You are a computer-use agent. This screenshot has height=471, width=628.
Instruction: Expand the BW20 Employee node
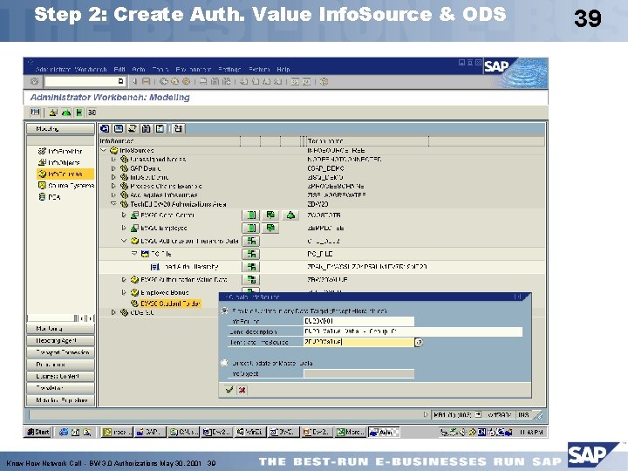[x=124, y=228]
